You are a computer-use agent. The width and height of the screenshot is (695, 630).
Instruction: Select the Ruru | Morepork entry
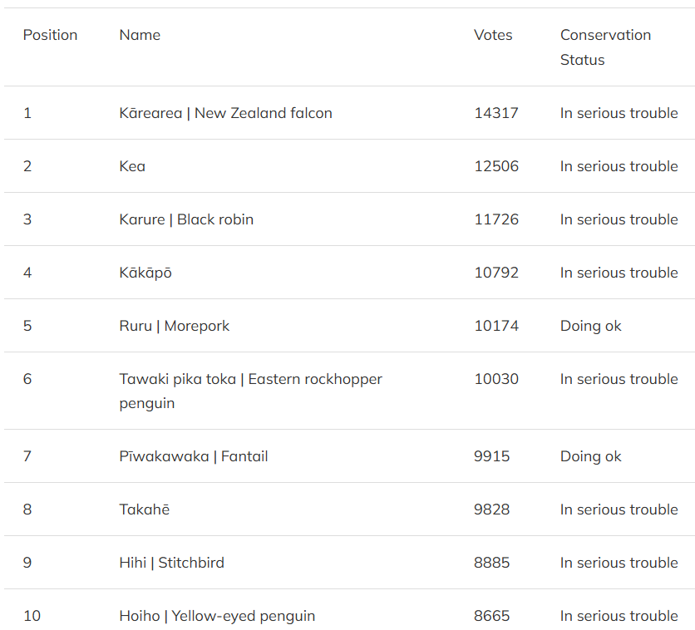(x=174, y=326)
